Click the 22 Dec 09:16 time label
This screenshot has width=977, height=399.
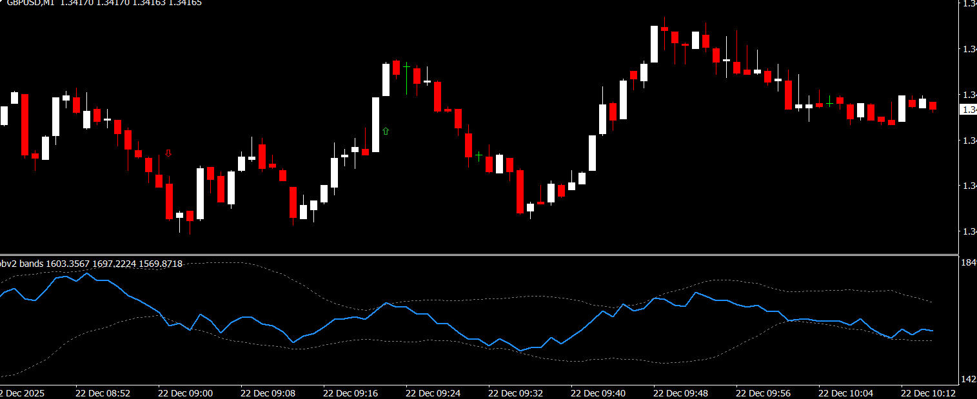click(350, 392)
